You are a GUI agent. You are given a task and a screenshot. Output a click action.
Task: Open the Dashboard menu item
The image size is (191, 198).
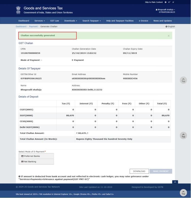[24, 21]
